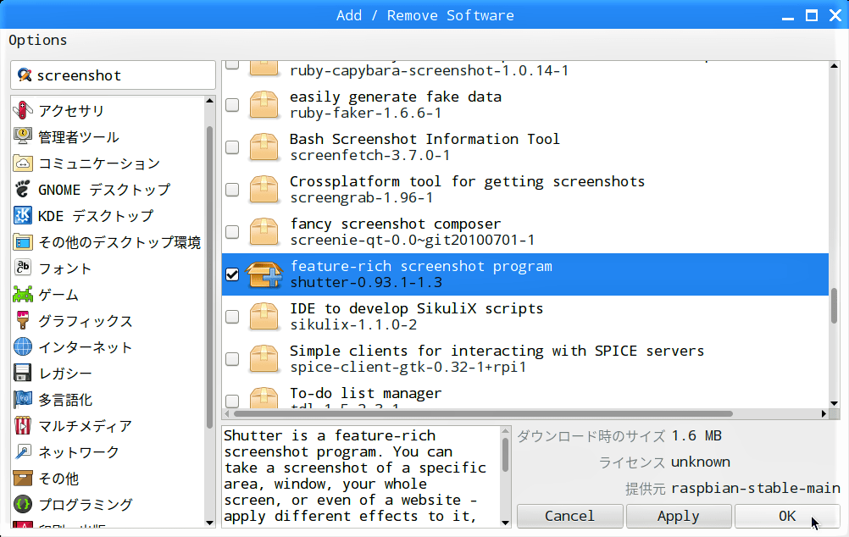Click the screengrab package icon
This screenshot has width=849, height=537.
click(x=264, y=190)
